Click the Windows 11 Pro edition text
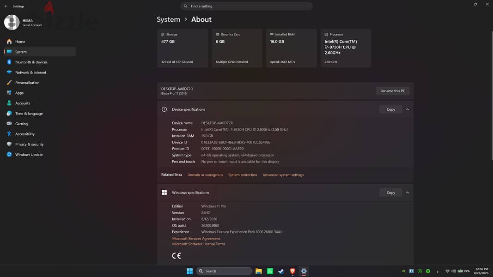The height and width of the screenshot is (277, 493). click(x=213, y=206)
